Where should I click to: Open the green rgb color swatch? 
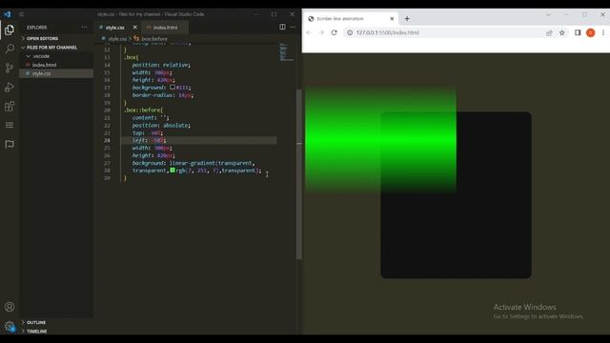173,171
